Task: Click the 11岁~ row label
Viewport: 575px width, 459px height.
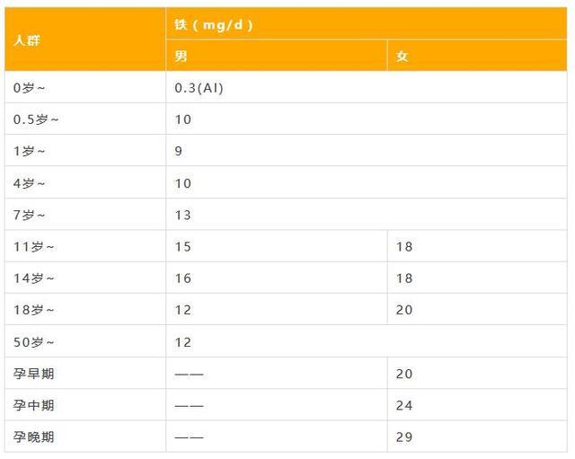Action: pos(34,246)
